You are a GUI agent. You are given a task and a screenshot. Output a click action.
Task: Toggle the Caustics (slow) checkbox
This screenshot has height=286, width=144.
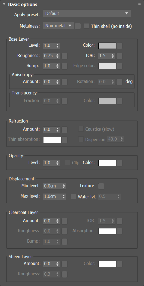coord(81,129)
